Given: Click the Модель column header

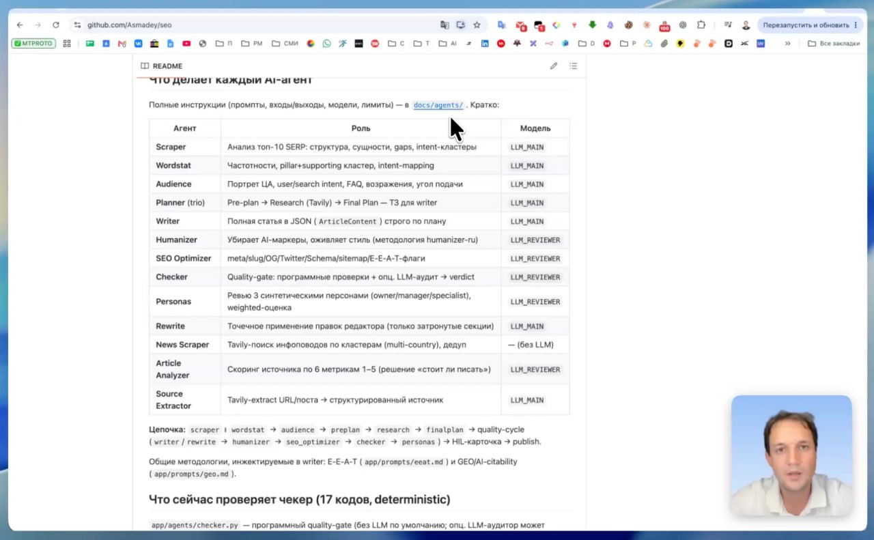Looking at the screenshot, I should (535, 128).
